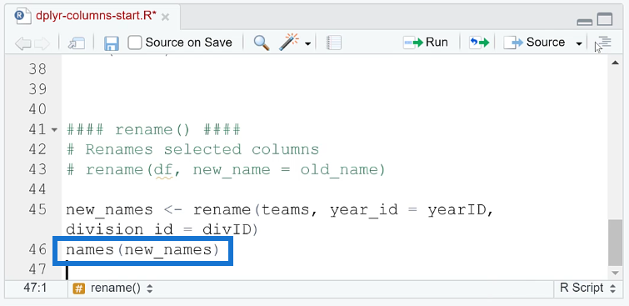Run the current line button
Image resolution: width=629 pixels, height=306 pixels.
point(426,43)
